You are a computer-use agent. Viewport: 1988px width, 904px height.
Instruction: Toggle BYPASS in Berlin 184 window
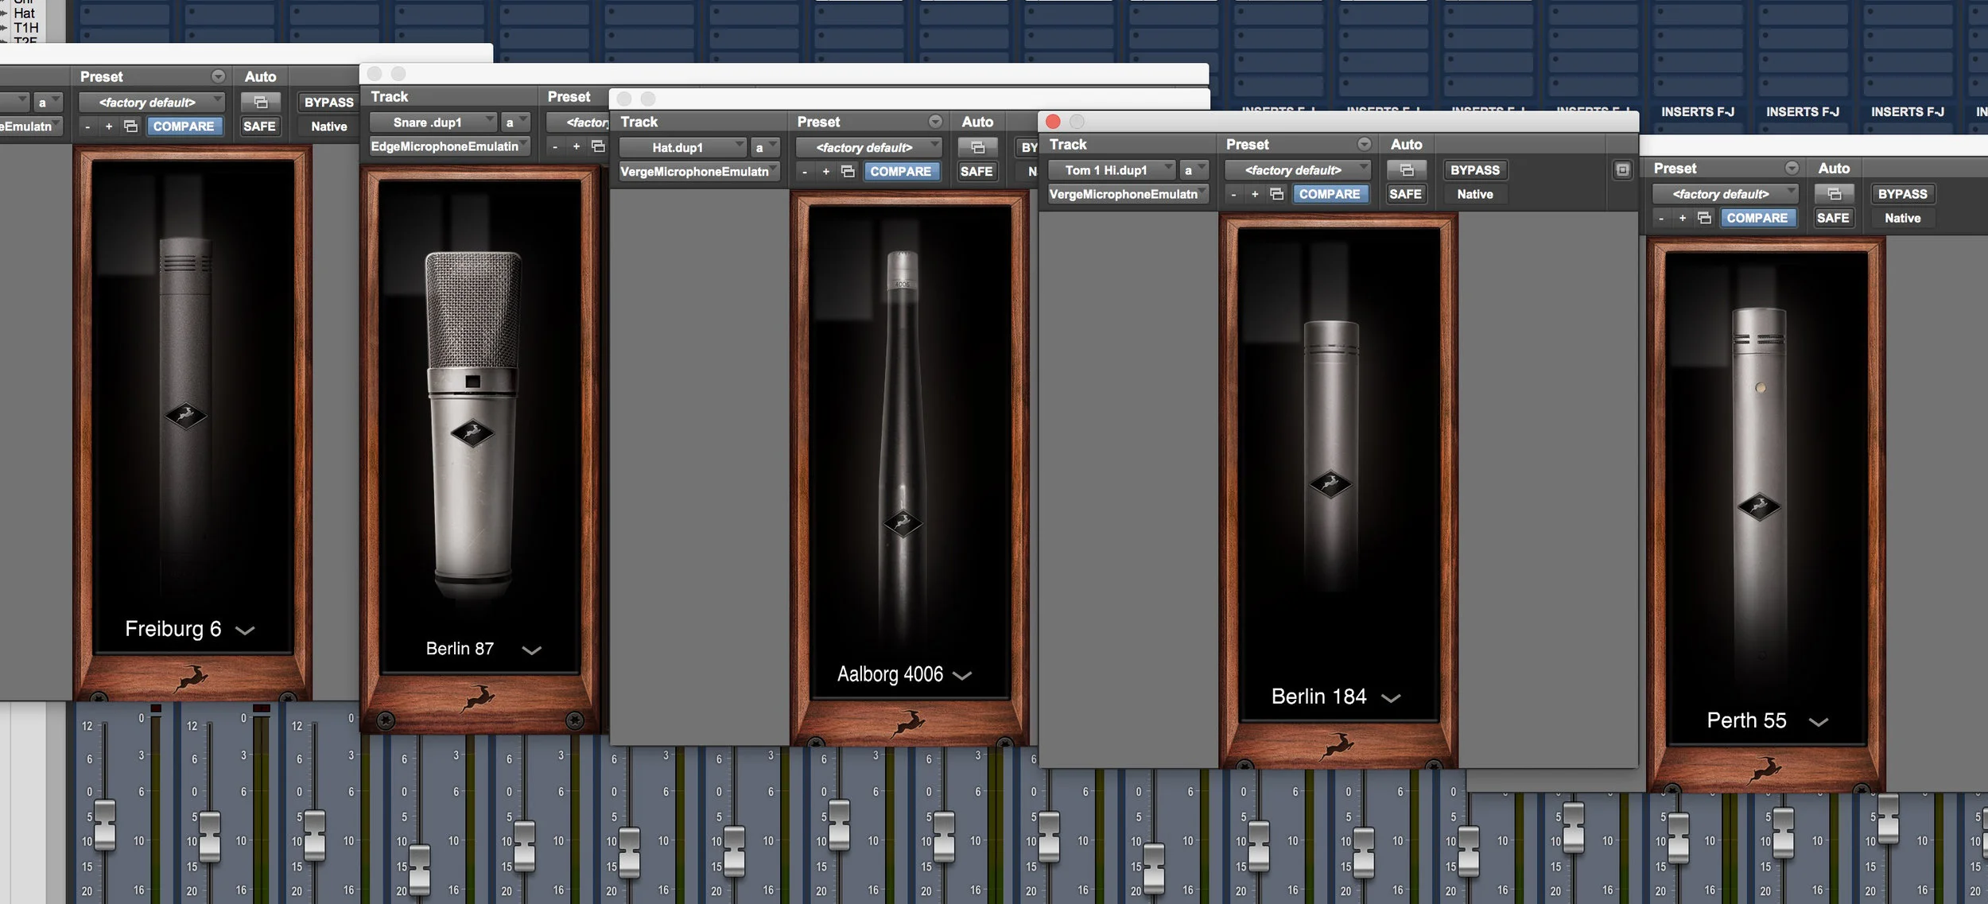point(1475,169)
